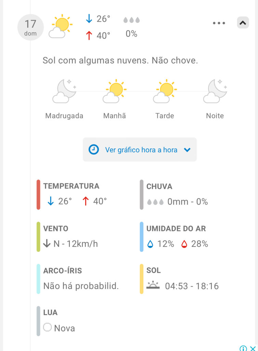The width and height of the screenshot is (258, 351).
Task: Click the clock icon in hourly chart button
Action: (94, 149)
